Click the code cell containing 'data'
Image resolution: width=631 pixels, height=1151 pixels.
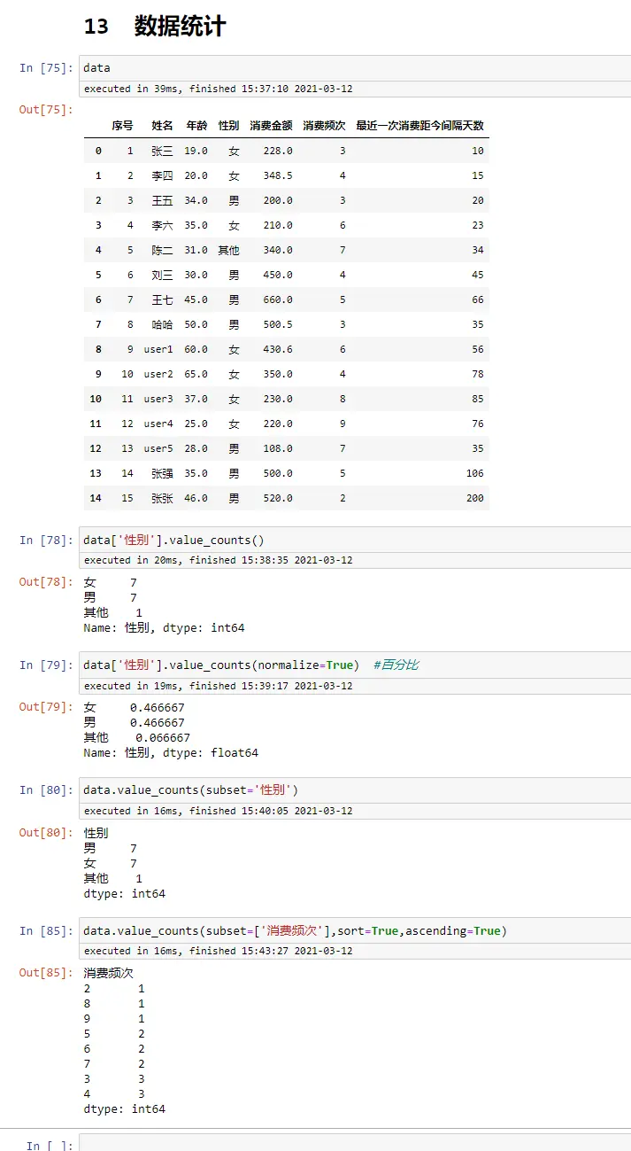click(354, 68)
